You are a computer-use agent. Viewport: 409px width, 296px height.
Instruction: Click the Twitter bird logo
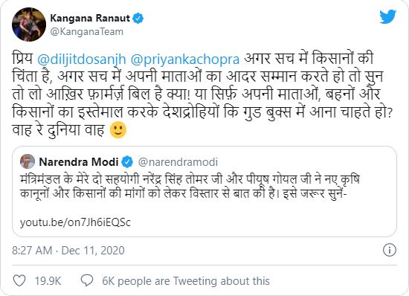coord(387,16)
